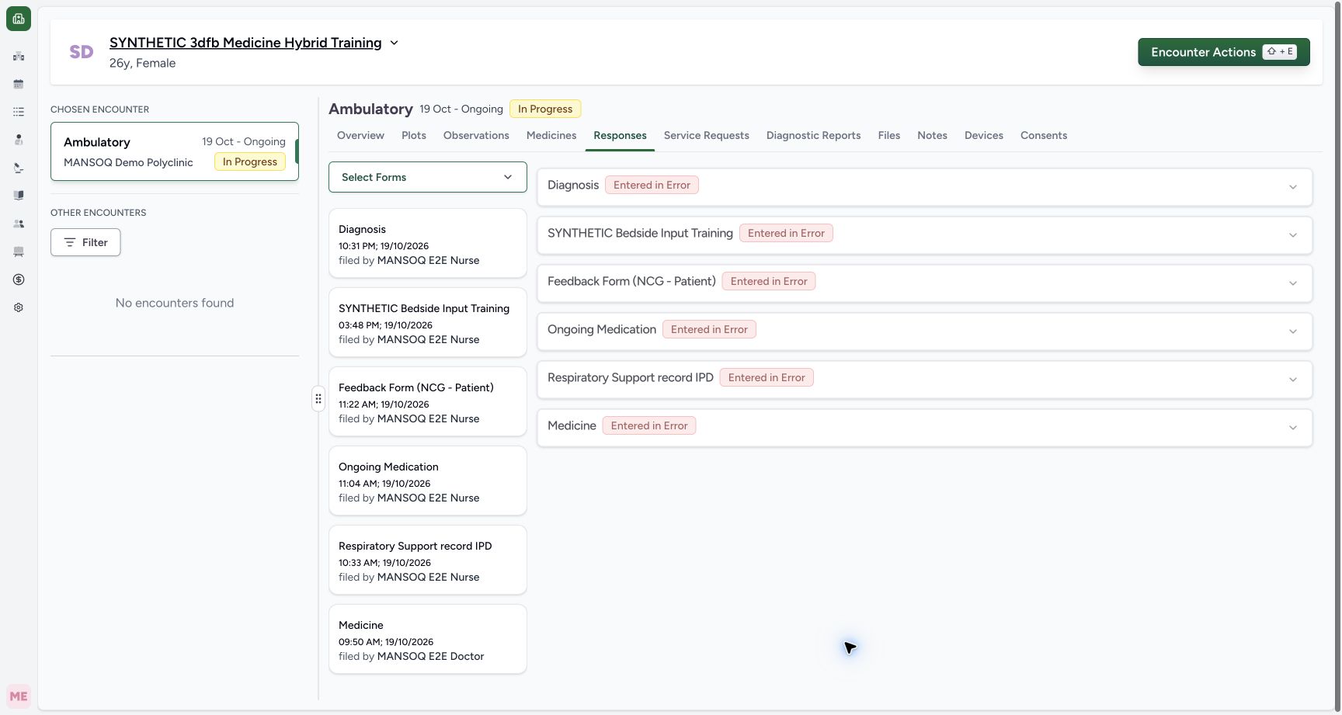Image resolution: width=1342 pixels, height=715 pixels.
Task: Click the Filter button
Action: tap(85, 242)
